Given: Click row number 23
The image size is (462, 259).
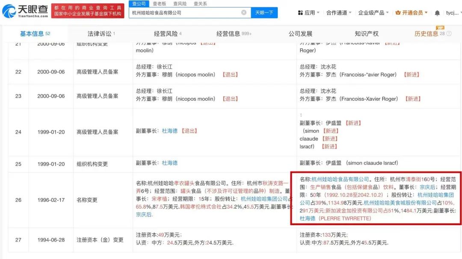Looking at the screenshot, I should (18, 96).
